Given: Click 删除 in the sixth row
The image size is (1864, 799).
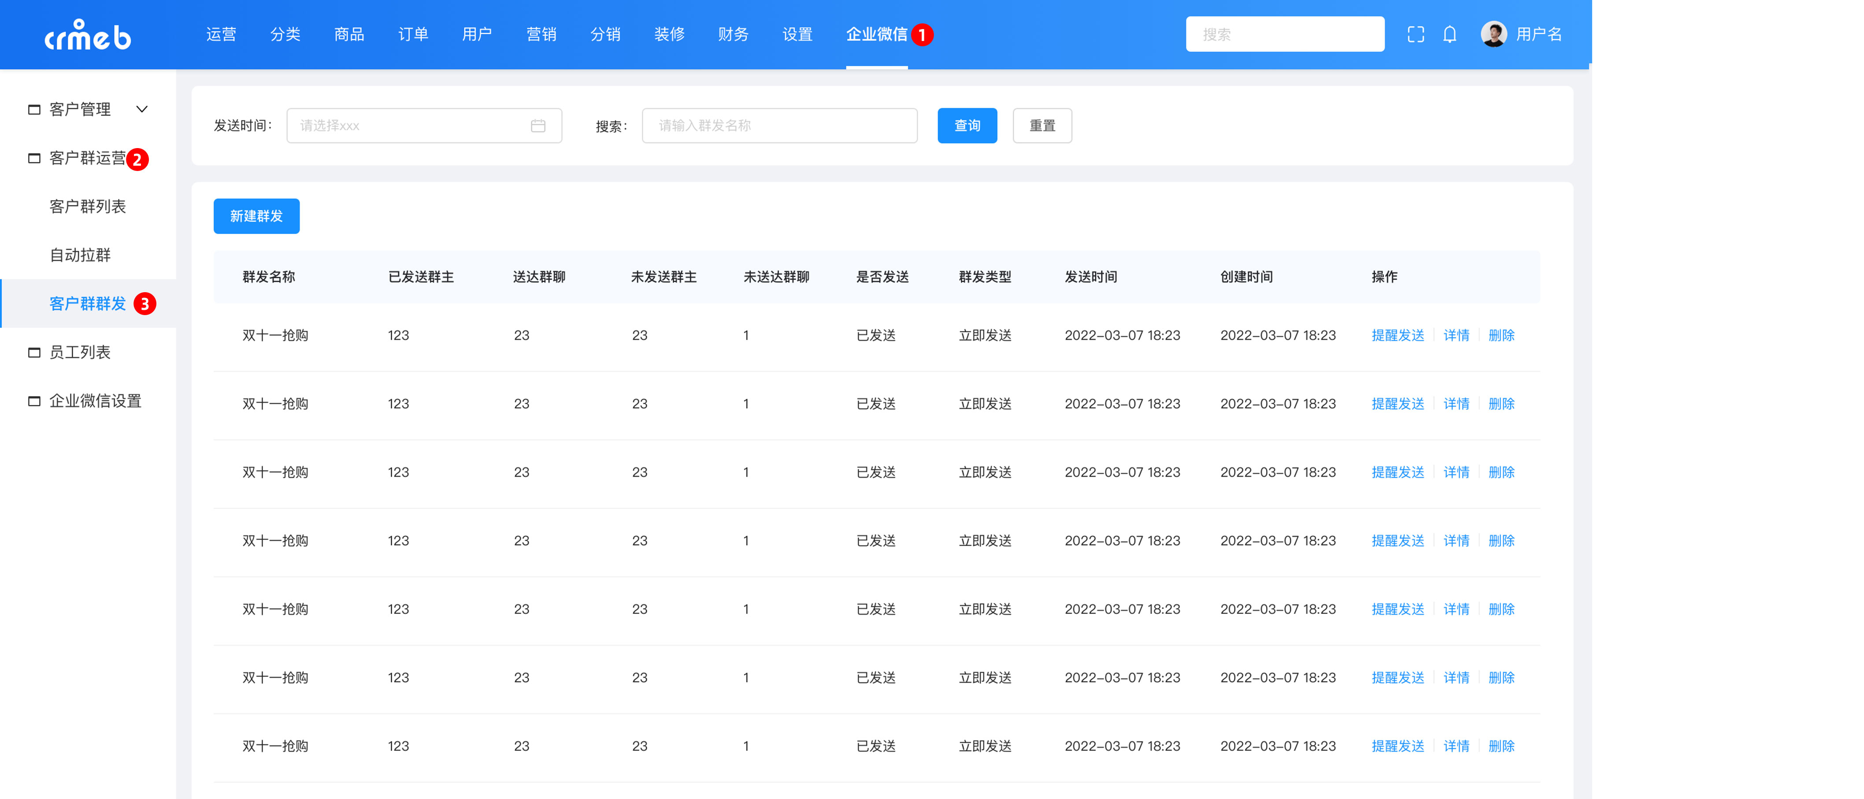Looking at the screenshot, I should pyautogui.click(x=1501, y=678).
